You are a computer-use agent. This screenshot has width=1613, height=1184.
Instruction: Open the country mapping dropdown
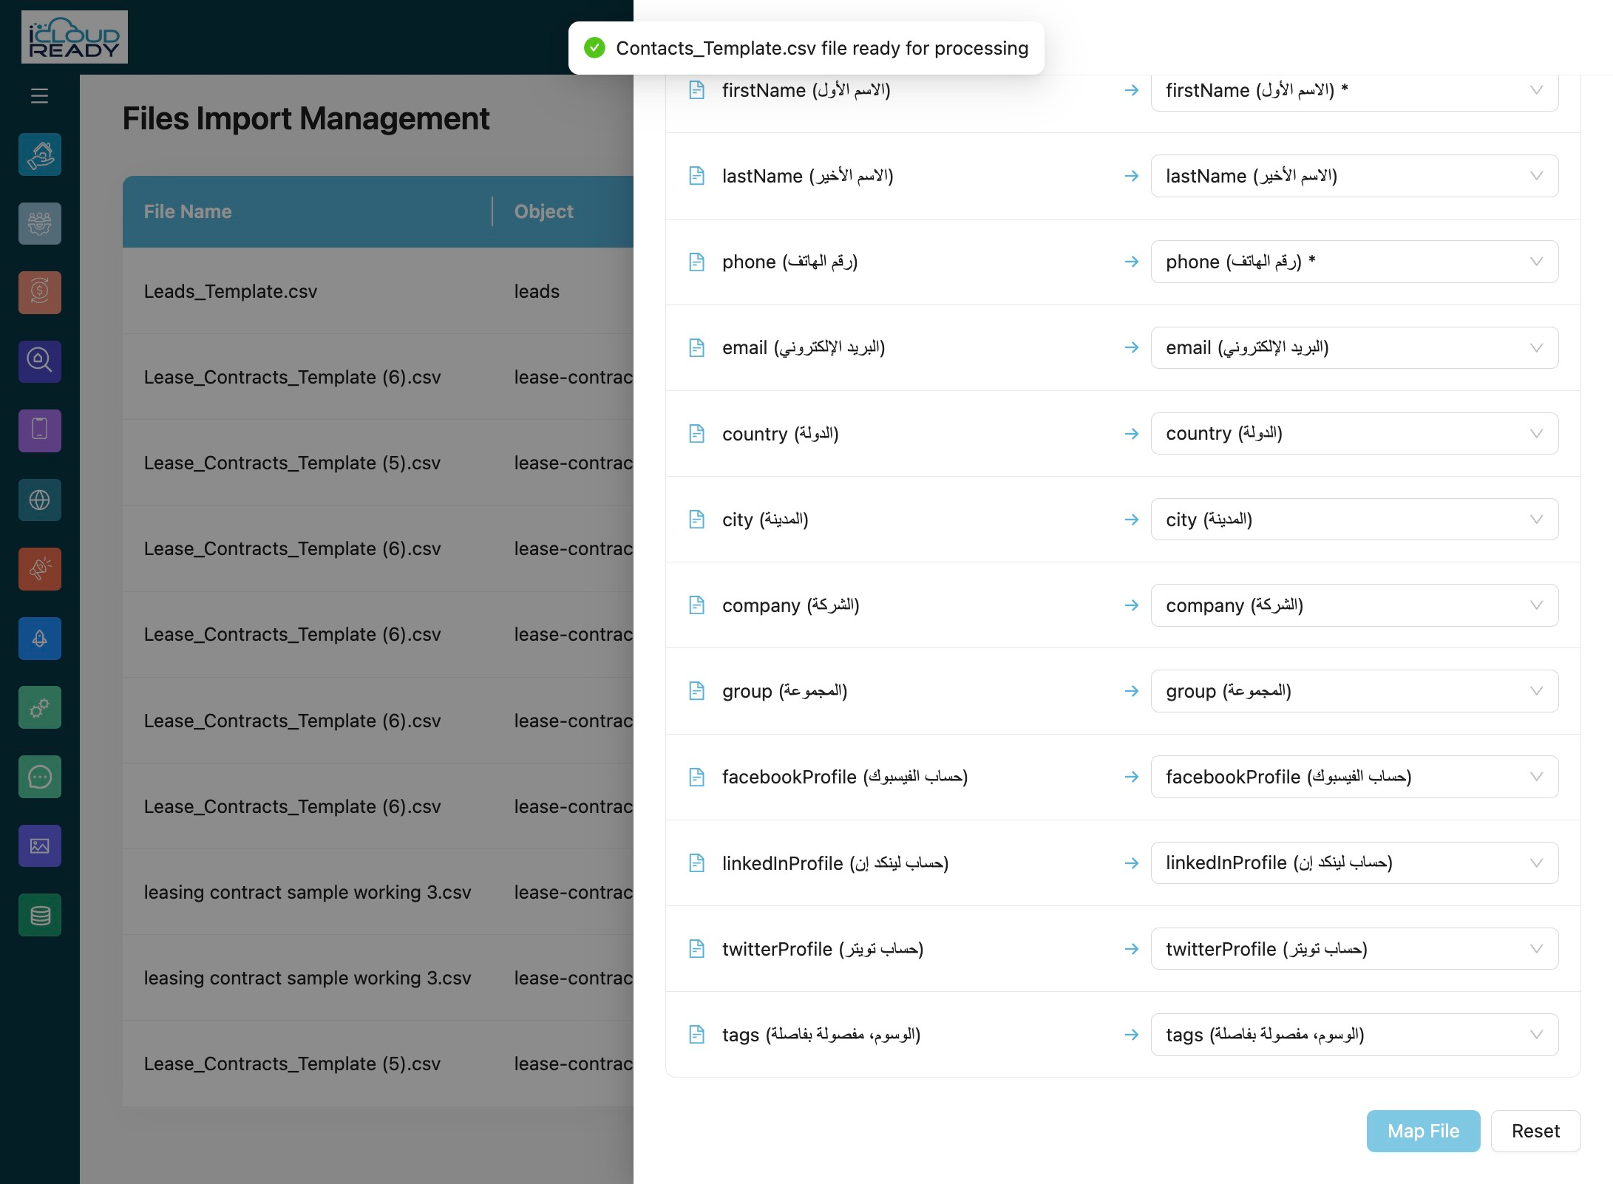1354,434
